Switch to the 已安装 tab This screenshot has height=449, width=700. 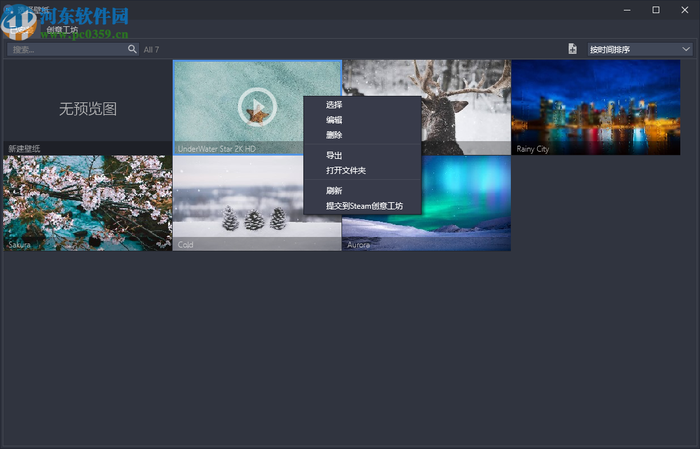tap(21, 30)
